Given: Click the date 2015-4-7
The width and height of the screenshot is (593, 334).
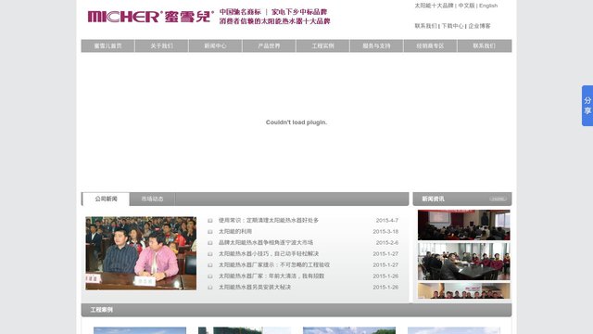Looking at the screenshot, I should click(x=387, y=221).
